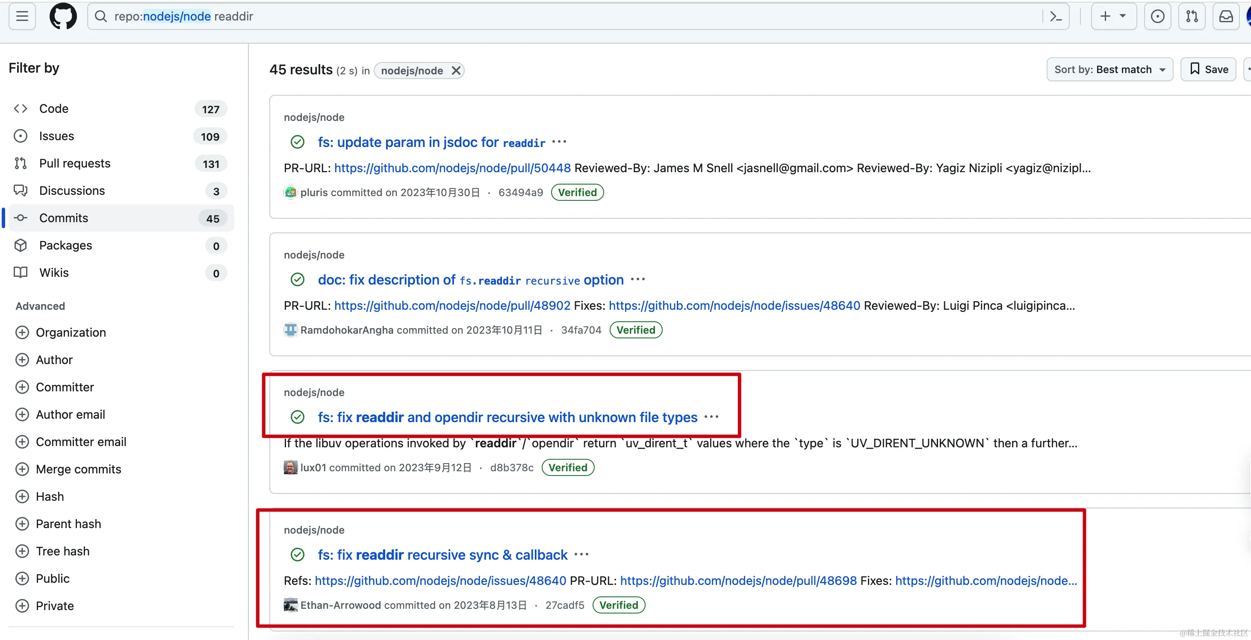Add Author email advanced filter
1251x640 pixels.
tap(60, 414)
